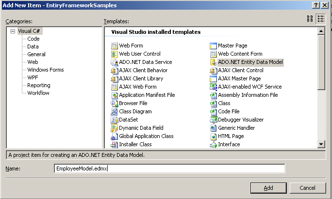Click the templates scrollbar down arrow

tap(321, 144)
